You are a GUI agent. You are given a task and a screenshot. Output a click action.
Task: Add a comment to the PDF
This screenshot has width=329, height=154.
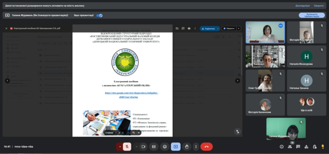[183, 29]
